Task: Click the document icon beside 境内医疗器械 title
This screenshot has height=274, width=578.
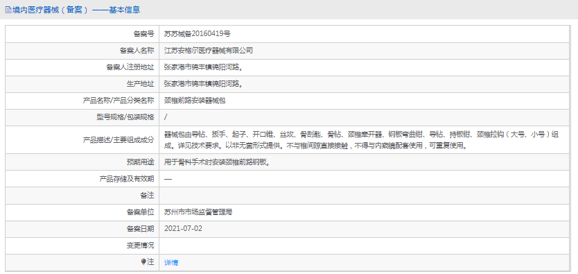Action: [x=8, y=10]
